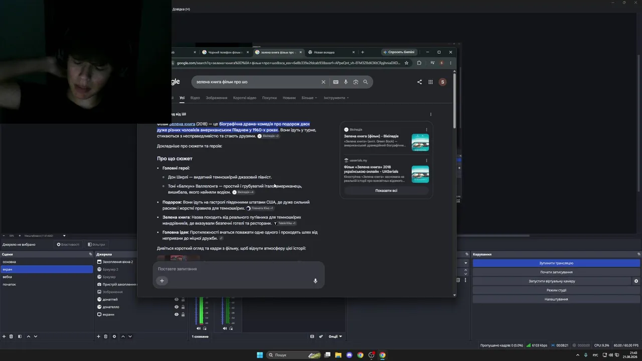The height and width of the screenshot is (361, 642).
Task: Open Відео results tab on Google
Action: pyautogui.click(x=195, y=98)
